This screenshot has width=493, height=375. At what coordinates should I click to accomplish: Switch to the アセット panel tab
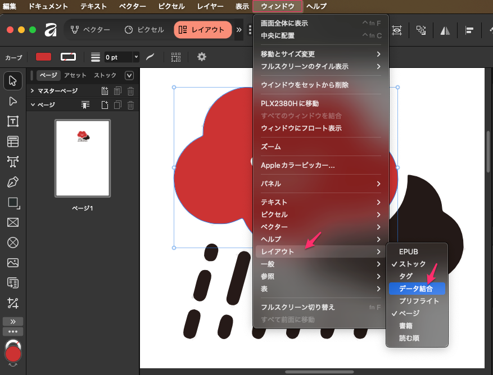pyautogui.click(x=75, y=75)
